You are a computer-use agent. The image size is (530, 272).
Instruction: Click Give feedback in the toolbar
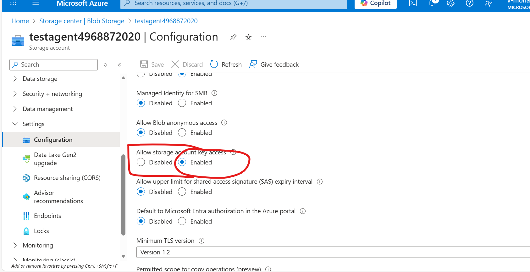point(274,64)
